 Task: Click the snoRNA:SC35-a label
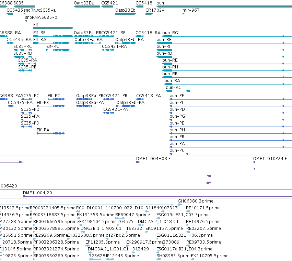[40, 10]
